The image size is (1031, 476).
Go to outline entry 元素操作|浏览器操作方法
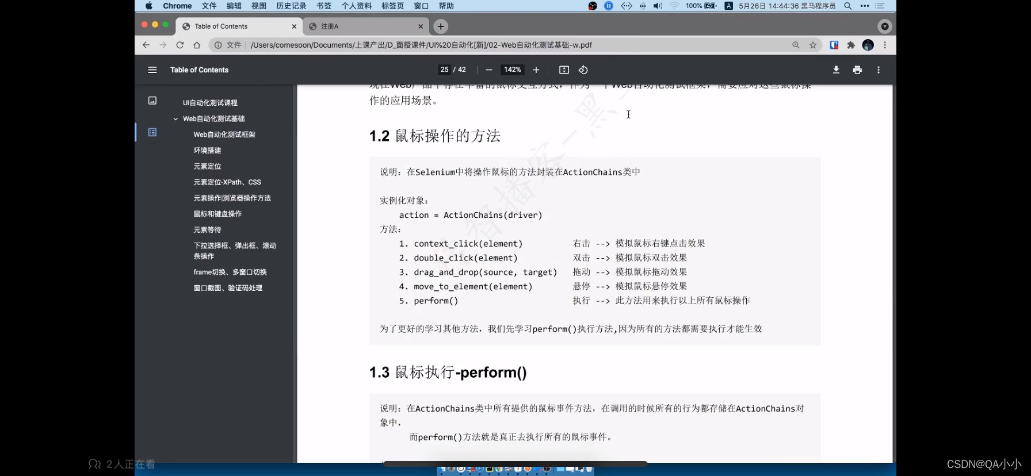pyautogui.click(x=232, y=198)
